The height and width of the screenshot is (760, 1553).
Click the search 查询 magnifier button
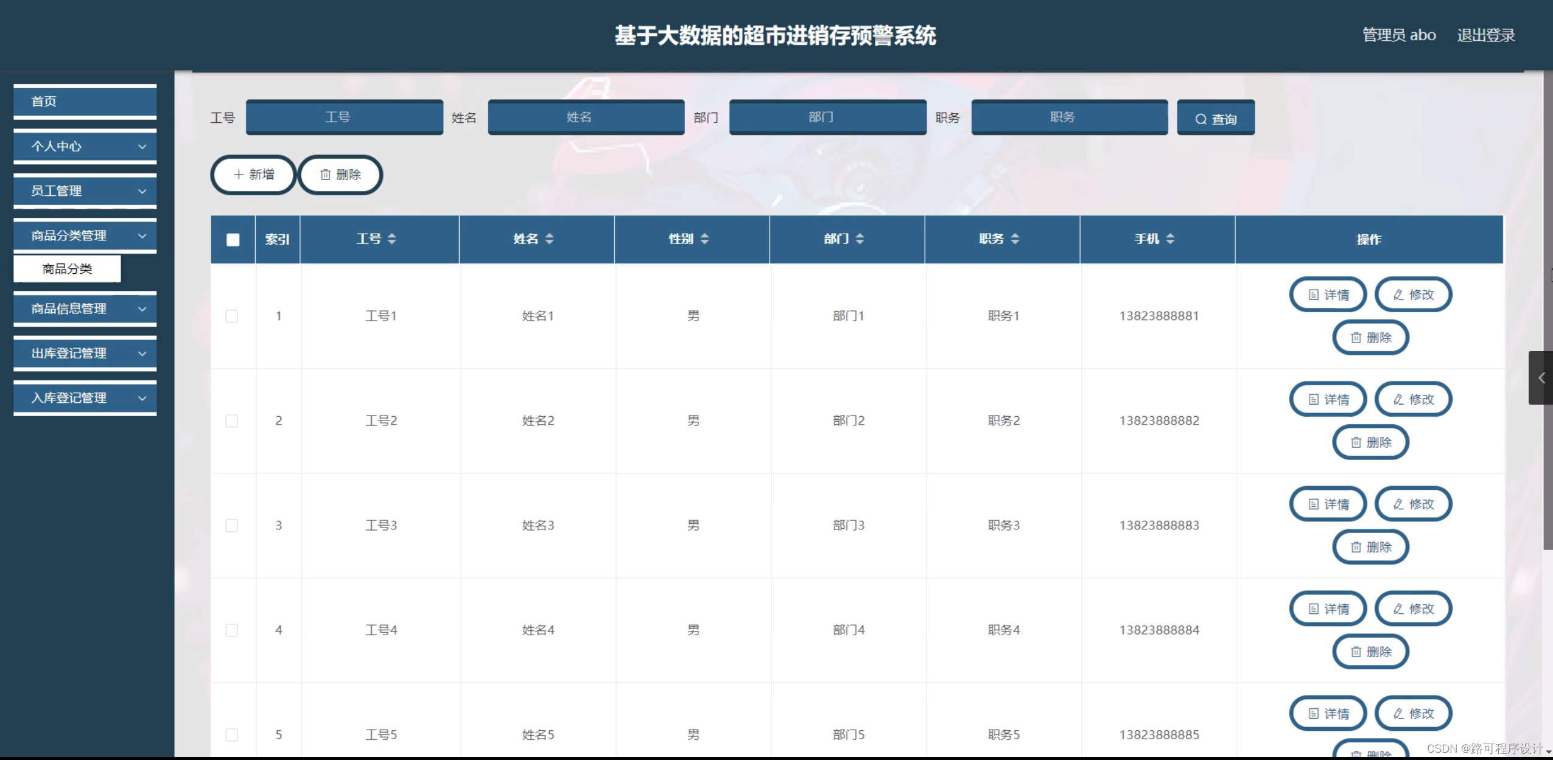(x=1215, y=119)
